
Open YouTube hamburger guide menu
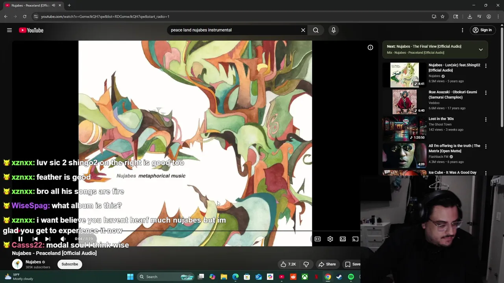[9, 30]
